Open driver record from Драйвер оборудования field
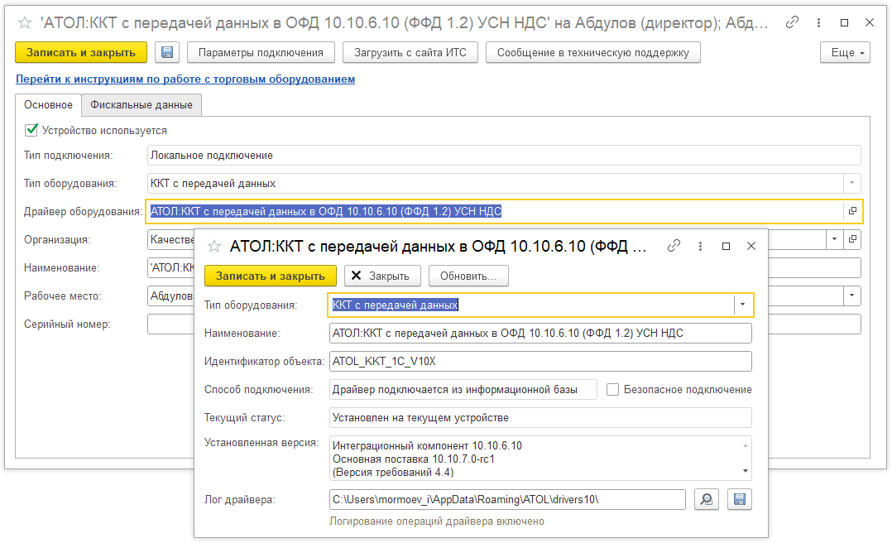 (x=852, y=211)
